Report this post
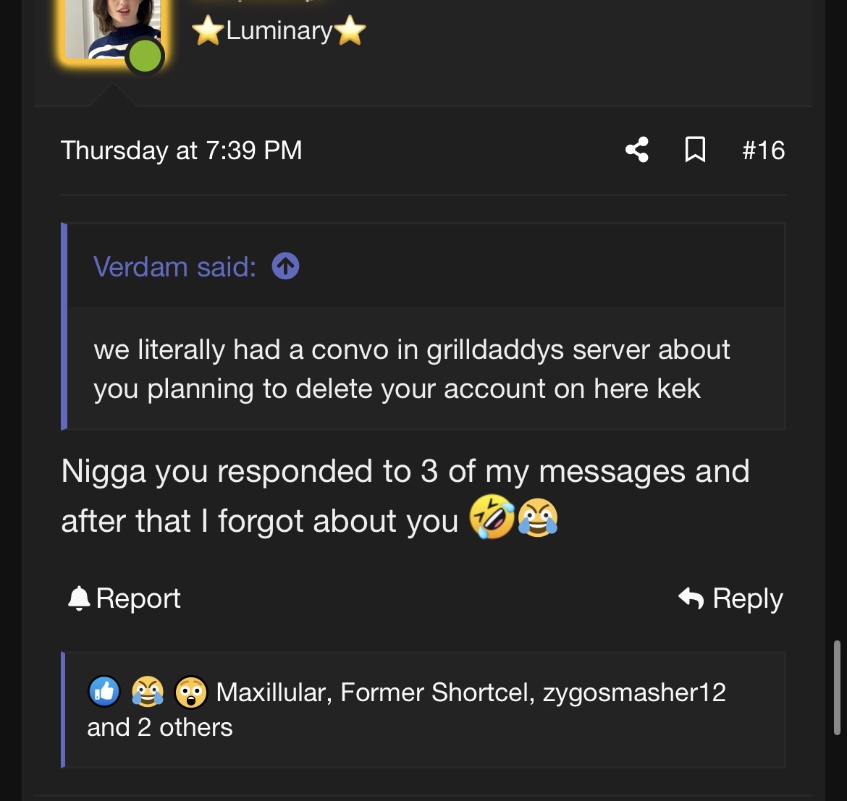 tap(138, 598)
